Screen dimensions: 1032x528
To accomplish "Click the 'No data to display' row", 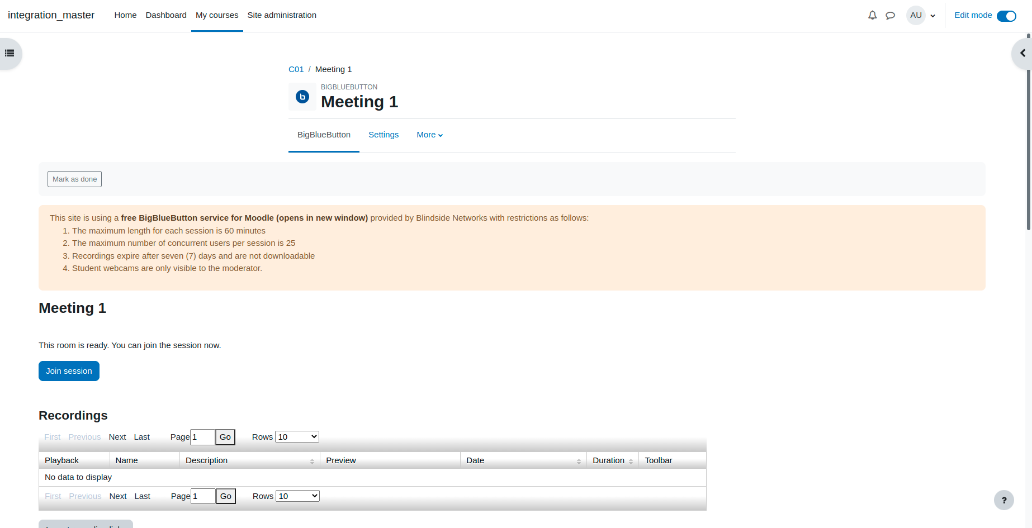I will (x=372, y=477).
